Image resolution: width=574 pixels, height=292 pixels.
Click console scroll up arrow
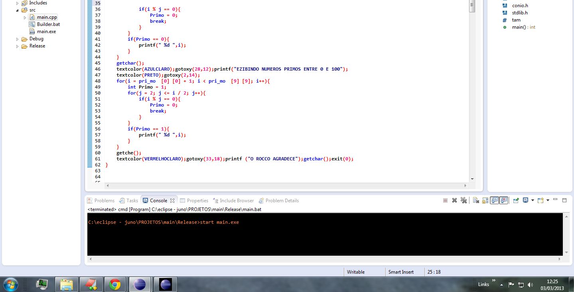coord(566,216)
